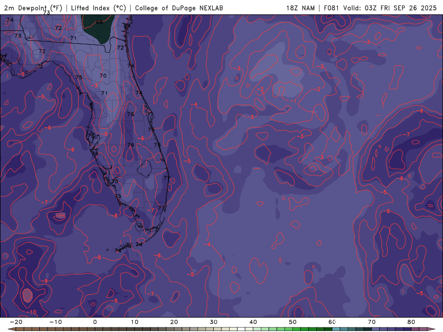Viewport: 443px width, 332px height.
Task: Click the "Lifted Index (°C)" header label
Action: tap(99, 8)
